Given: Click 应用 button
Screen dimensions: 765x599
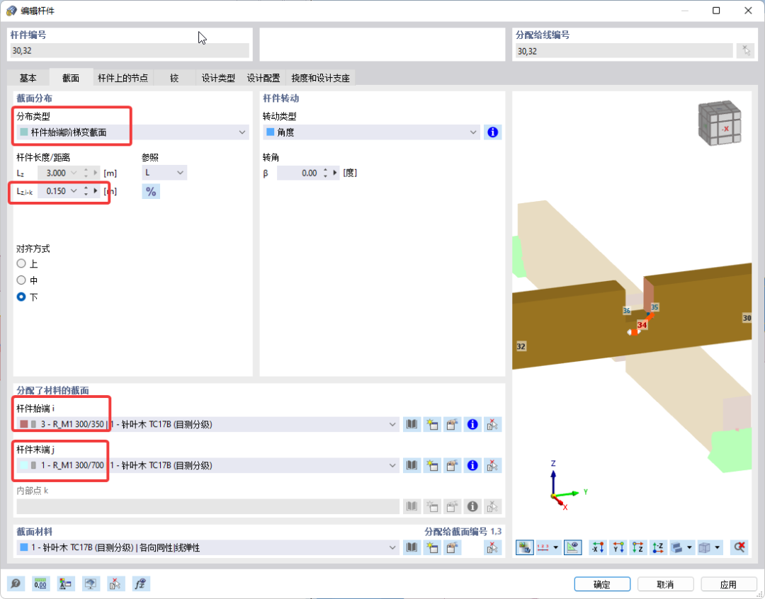Looking at the screenshot, I should (728, 584).
